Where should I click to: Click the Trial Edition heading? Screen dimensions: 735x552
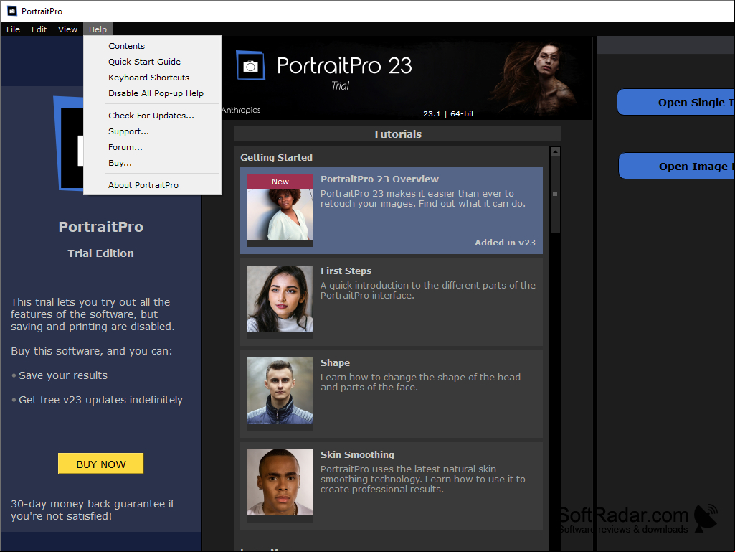(x=101, y=253)
